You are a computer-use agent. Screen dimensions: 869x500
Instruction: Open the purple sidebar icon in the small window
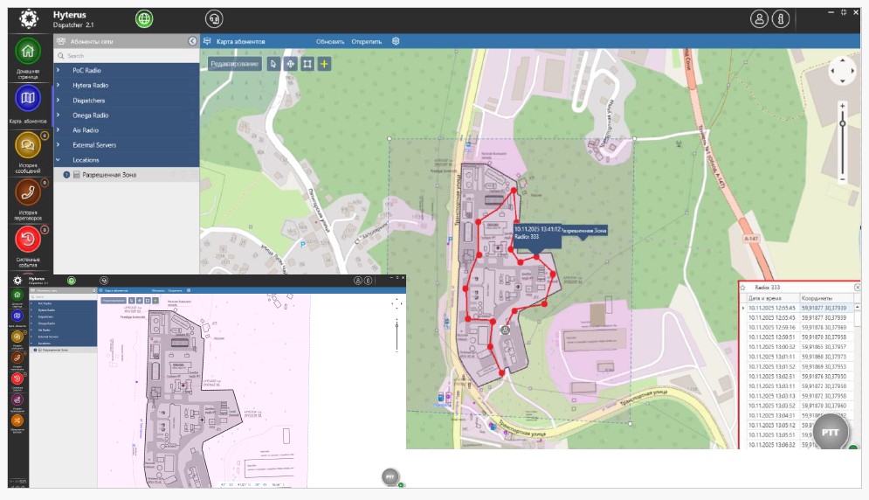click(x=17, y=399)
